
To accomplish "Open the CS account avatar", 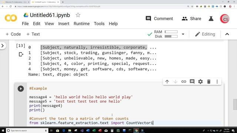I will coord(225,19).
